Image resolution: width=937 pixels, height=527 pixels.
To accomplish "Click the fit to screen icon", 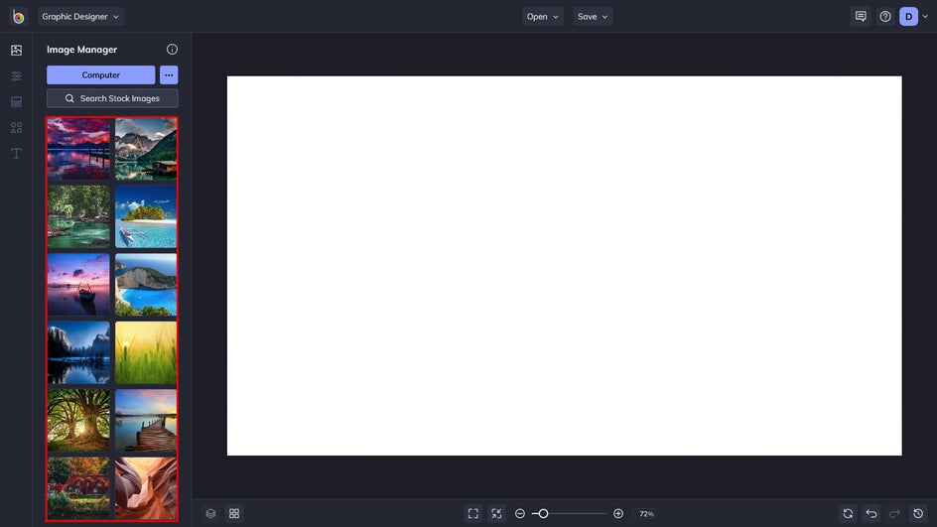I will pyautogui.click(x=472, y=513).
